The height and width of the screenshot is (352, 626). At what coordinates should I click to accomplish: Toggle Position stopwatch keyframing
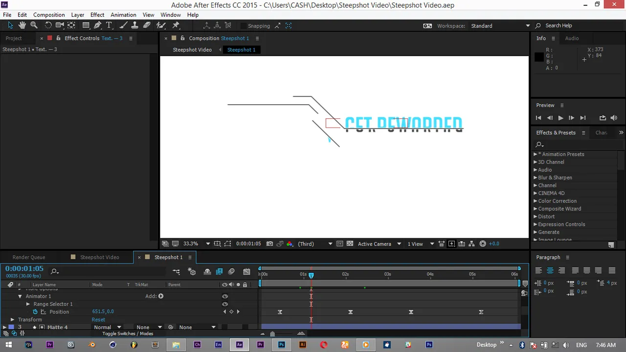[x=35, y=312]
